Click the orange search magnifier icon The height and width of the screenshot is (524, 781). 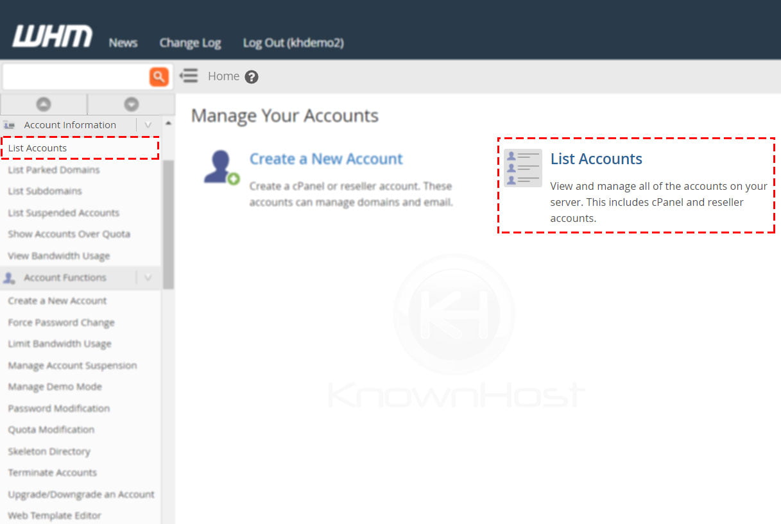tap(159, 76)
